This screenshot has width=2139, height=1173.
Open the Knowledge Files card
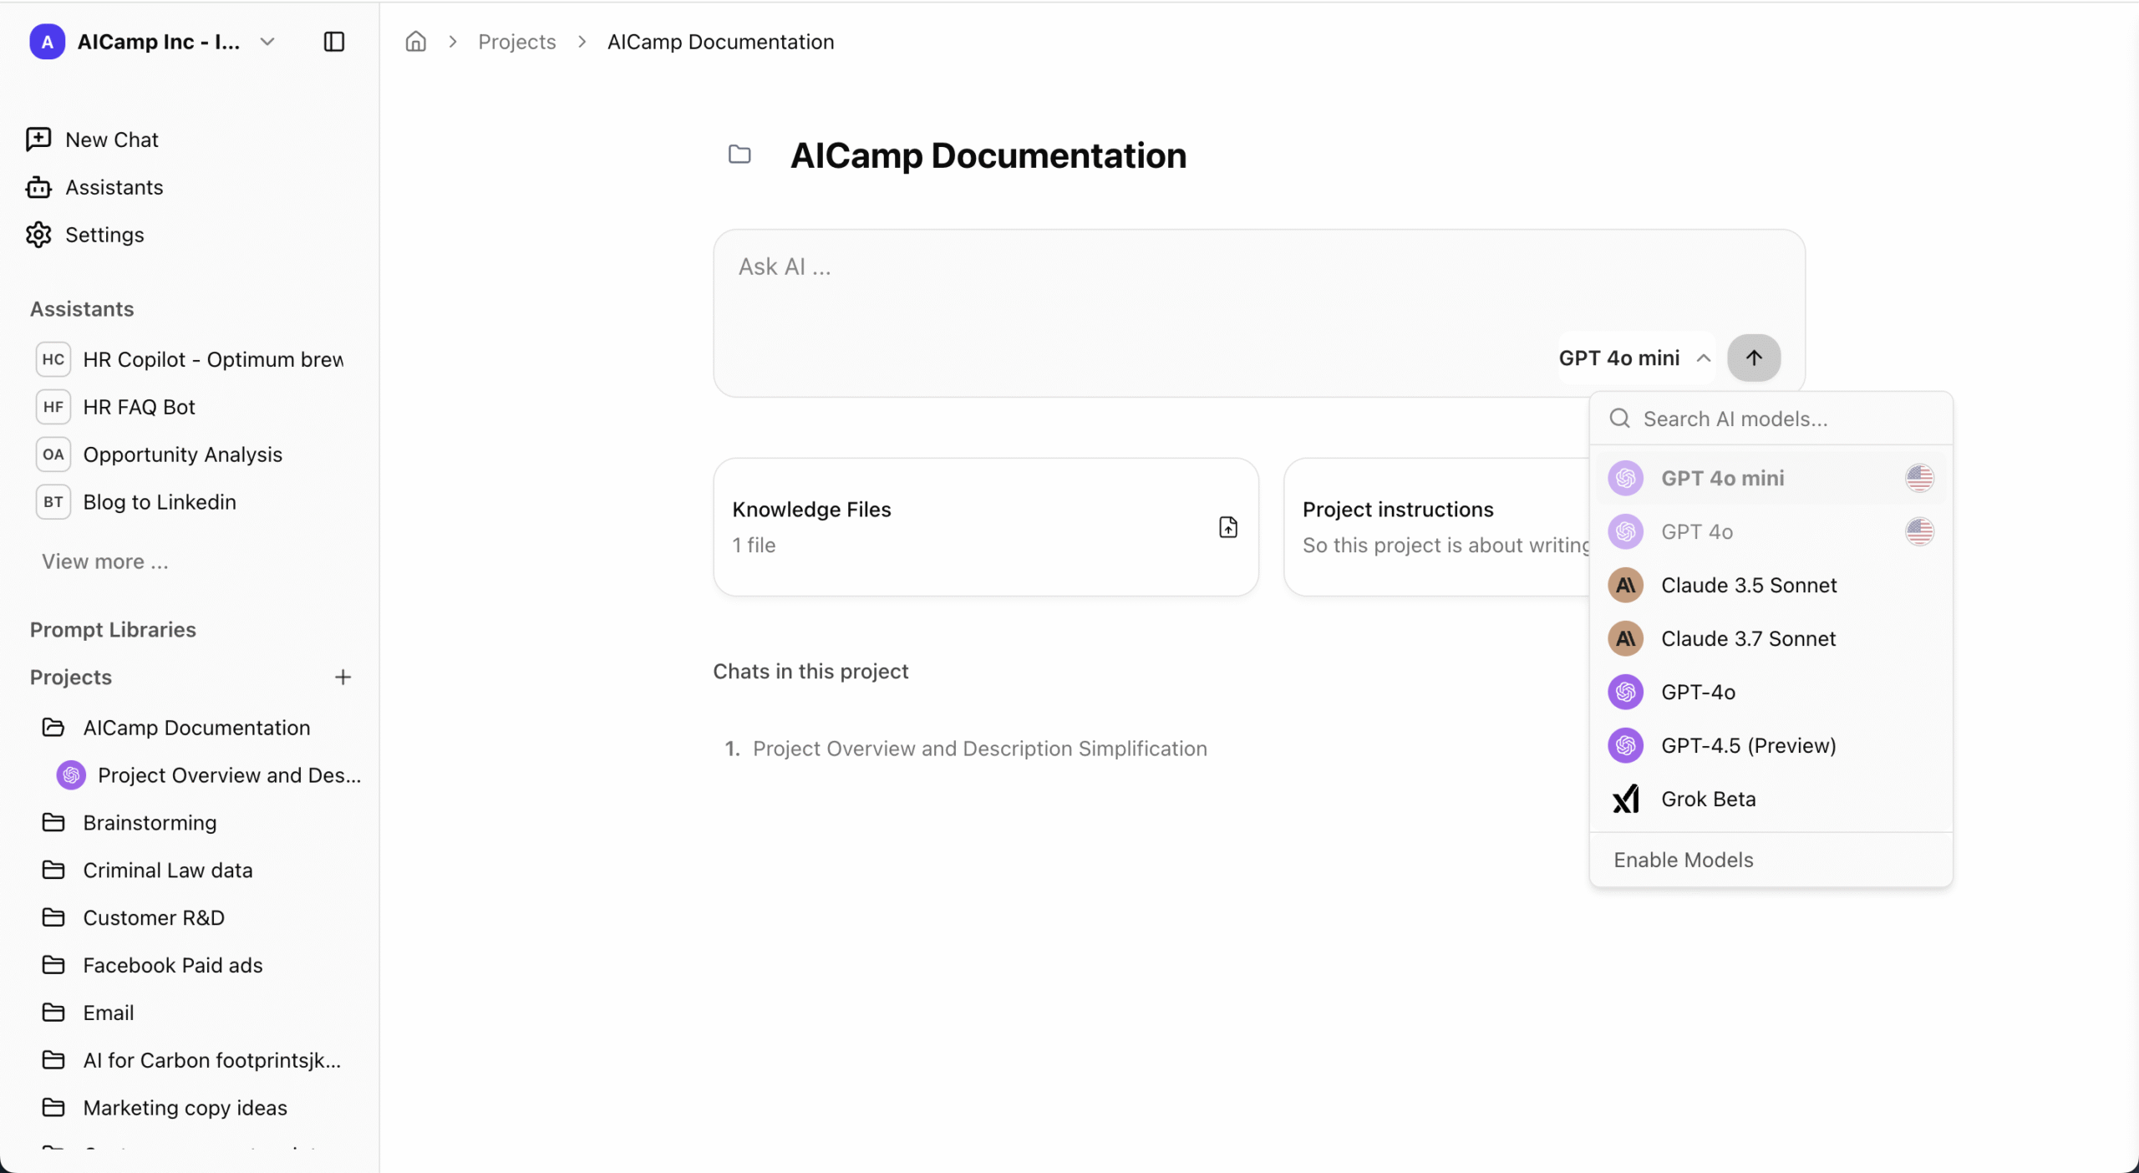pos(986,526)
